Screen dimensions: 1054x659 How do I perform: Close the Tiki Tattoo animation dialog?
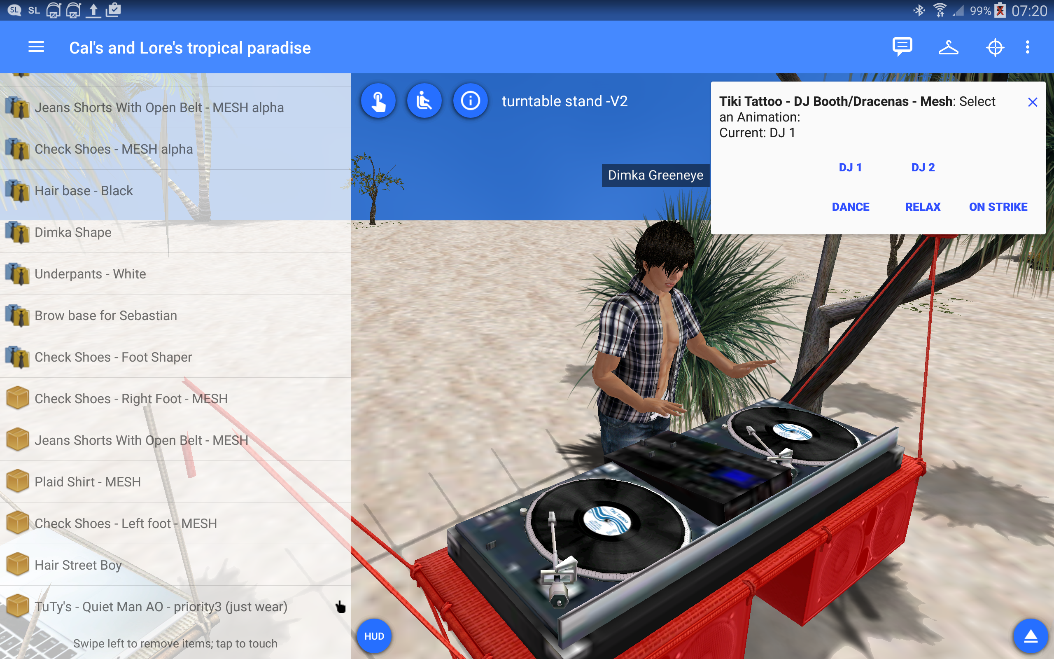click(1032, 102)
